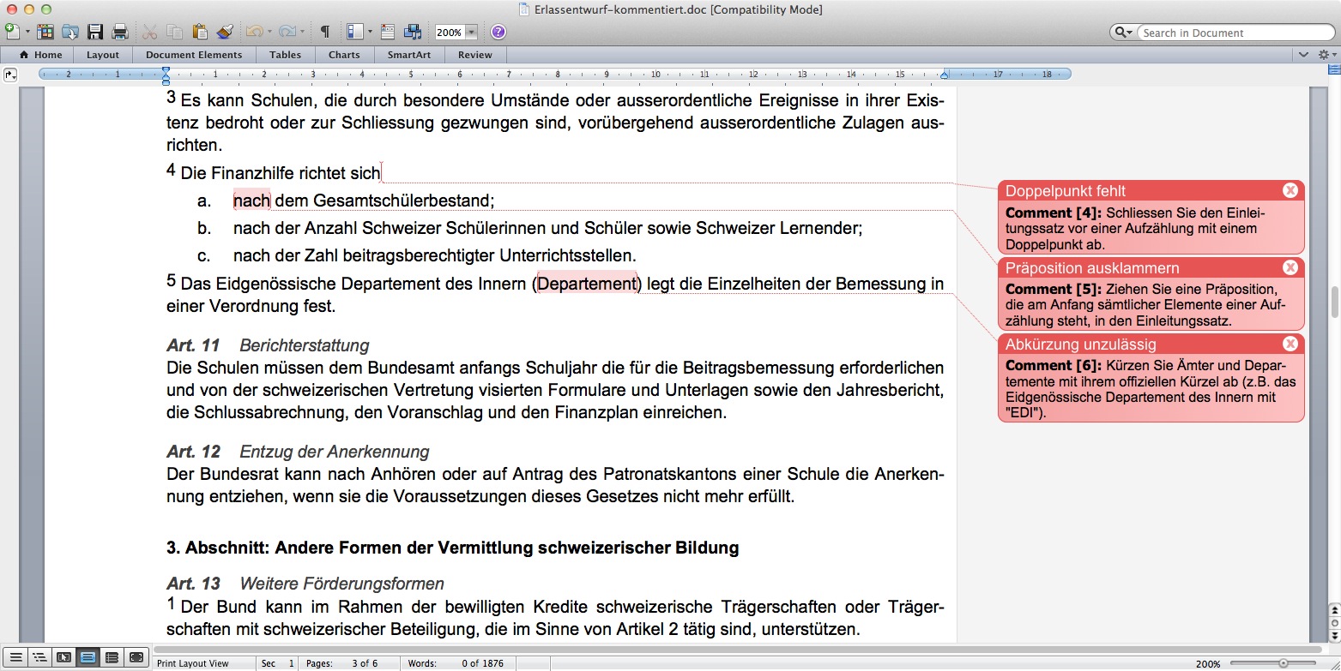Collapse the ribbon with the chevron arrow
The image size is (1341, 671).
[x=1304, y=55]
